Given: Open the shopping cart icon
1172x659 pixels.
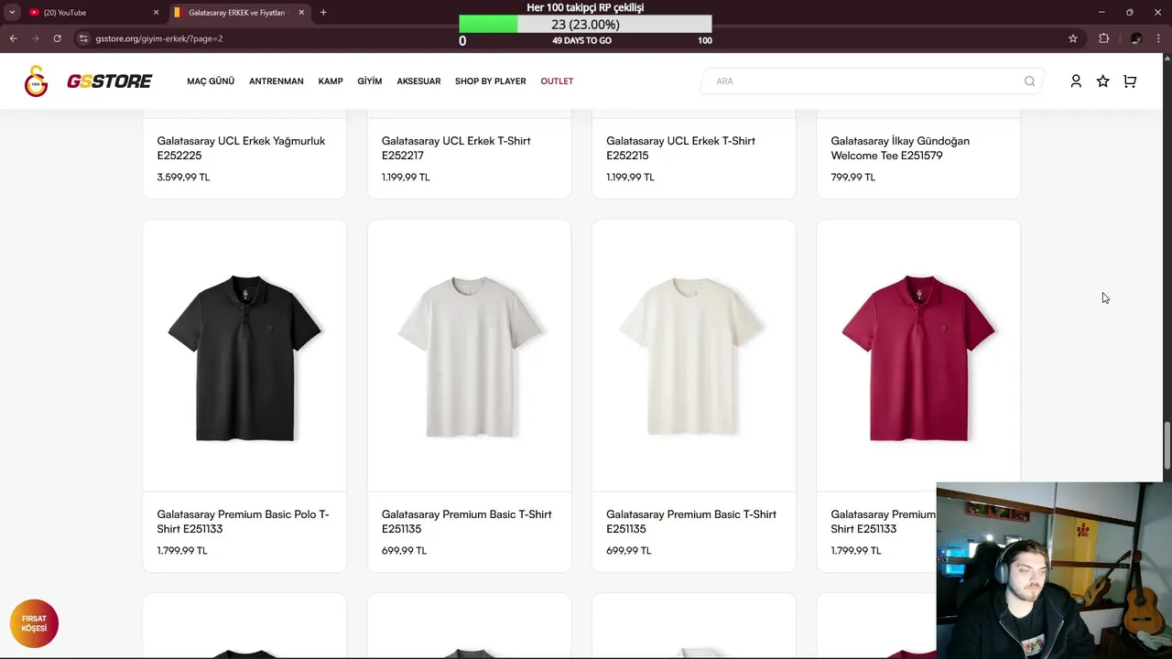Looking at the screenshot, I should pyautogui.click(x=1130, y=81).
